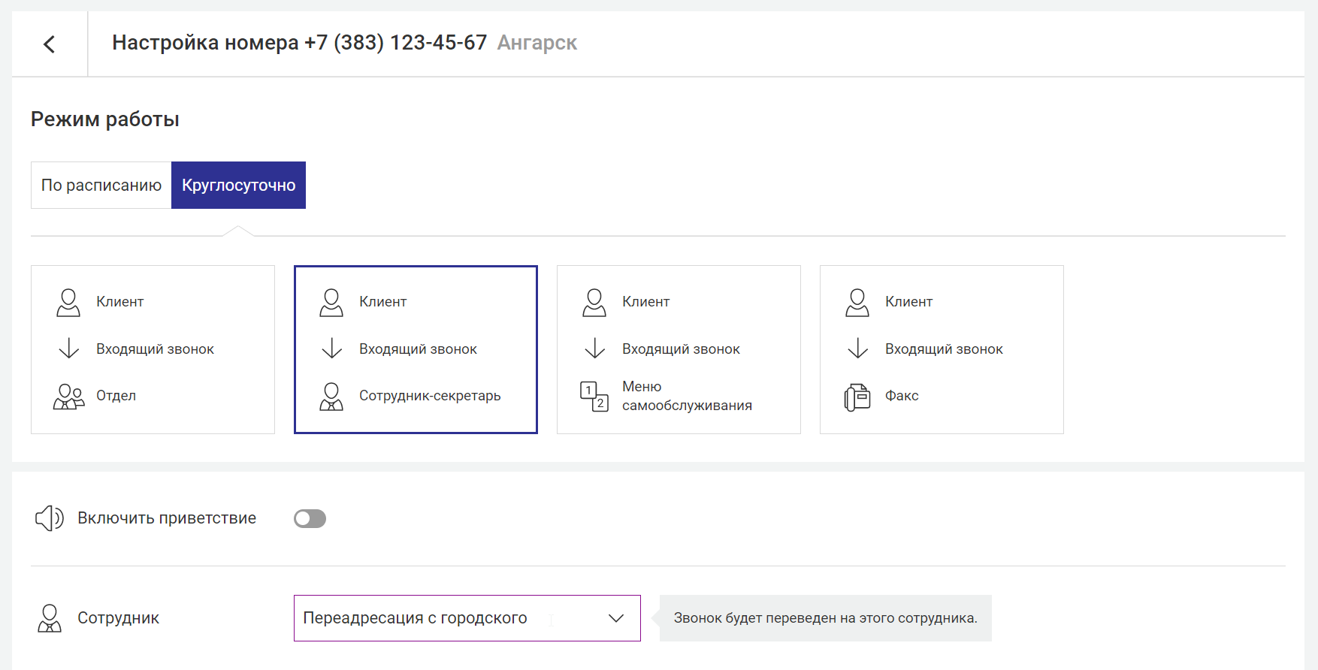1318x670 pixels.
Task: Click Входящий звонок text in Факс card
Action: (x=944, y=349)
